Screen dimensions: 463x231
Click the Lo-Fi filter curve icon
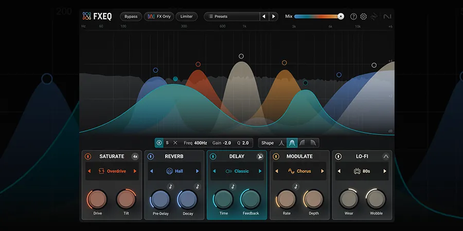(x=386, y=157)
